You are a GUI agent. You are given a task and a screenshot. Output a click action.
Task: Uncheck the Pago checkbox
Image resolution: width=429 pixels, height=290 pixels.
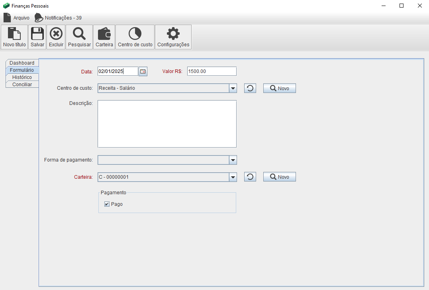click(x=107, y=204)
